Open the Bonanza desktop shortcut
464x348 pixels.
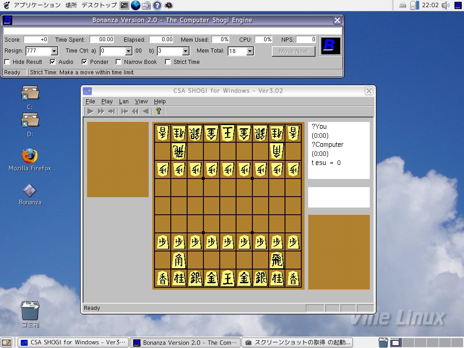coord(30,191)
